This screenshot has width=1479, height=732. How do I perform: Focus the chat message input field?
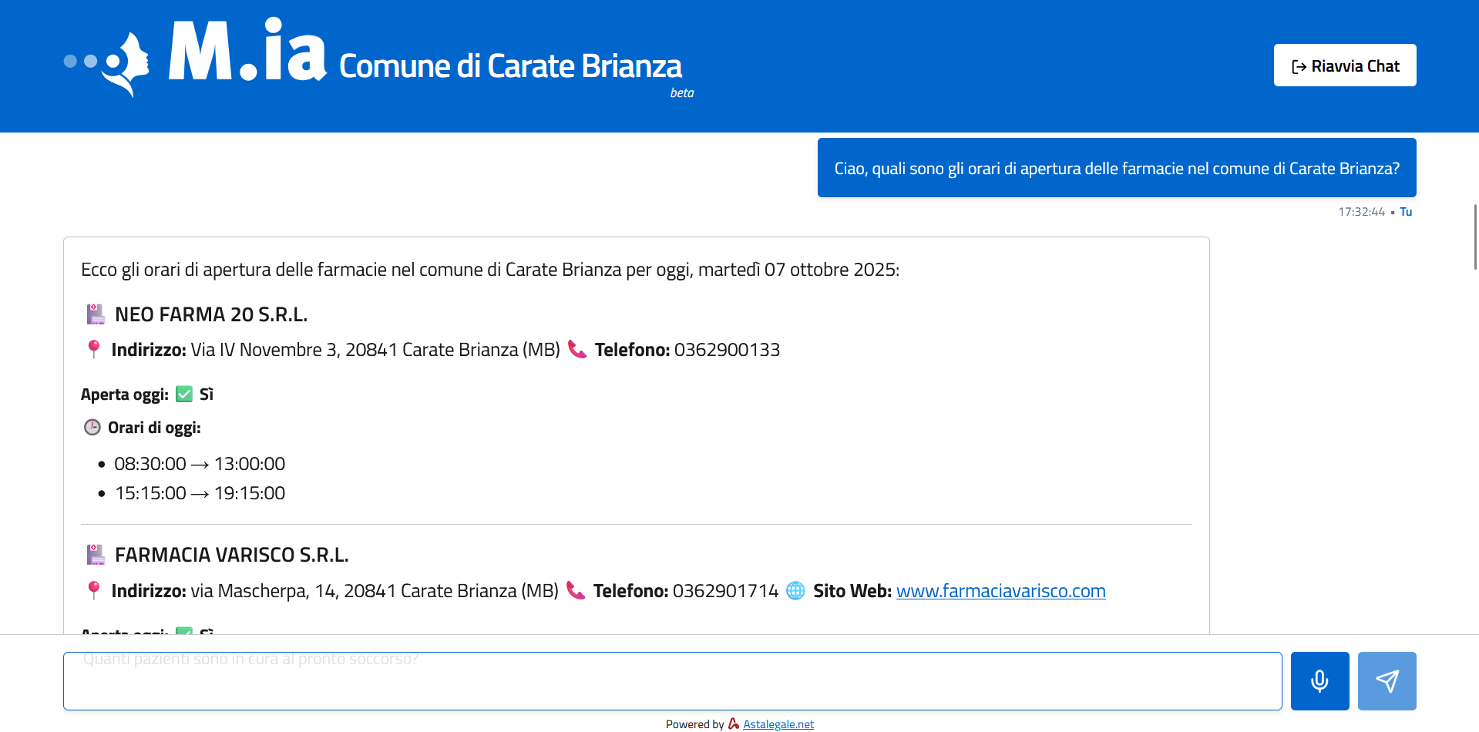pyautogui.click(x=672, y=681)
